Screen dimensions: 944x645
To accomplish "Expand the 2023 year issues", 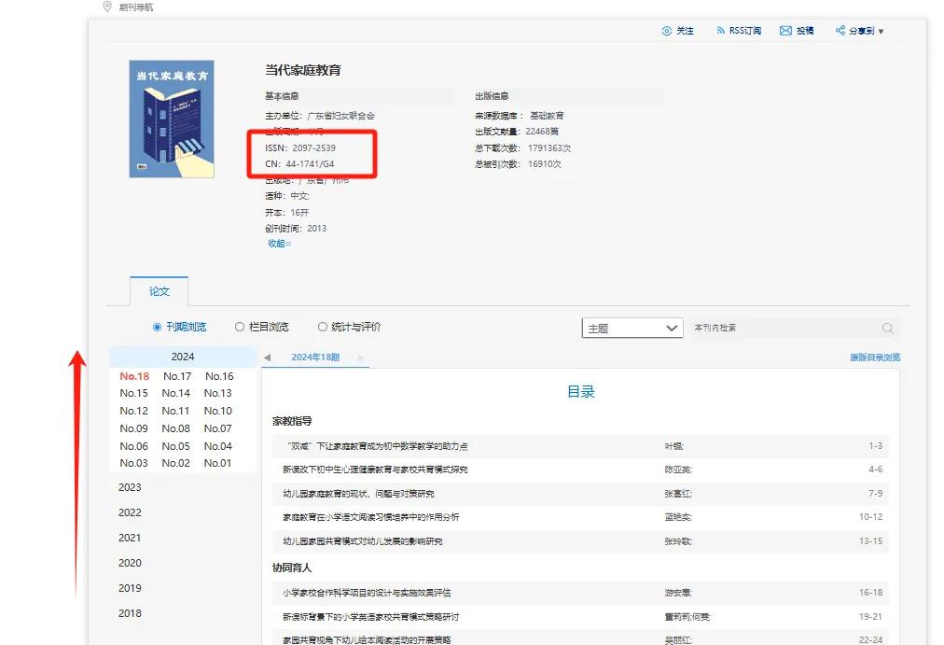I will [130, 487].
